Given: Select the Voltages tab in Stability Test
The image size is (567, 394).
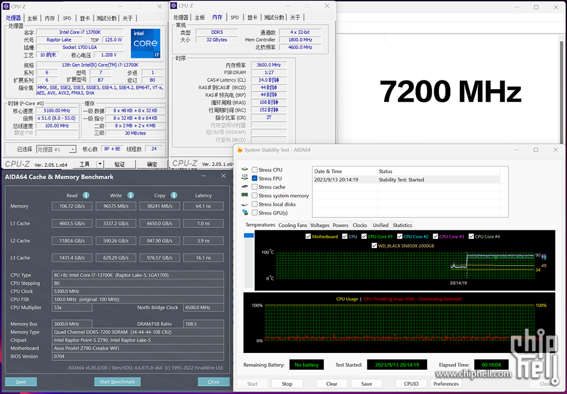Looking at the screenshot, I should pos(319,225).
